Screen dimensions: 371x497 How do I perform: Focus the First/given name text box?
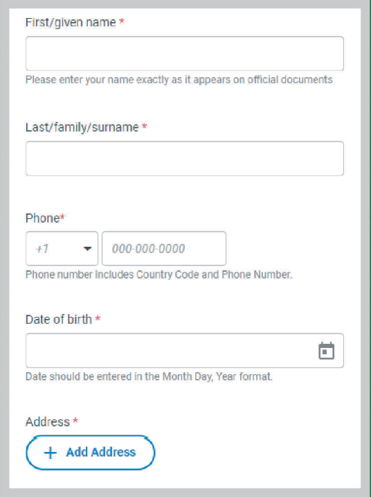point(185,53)
